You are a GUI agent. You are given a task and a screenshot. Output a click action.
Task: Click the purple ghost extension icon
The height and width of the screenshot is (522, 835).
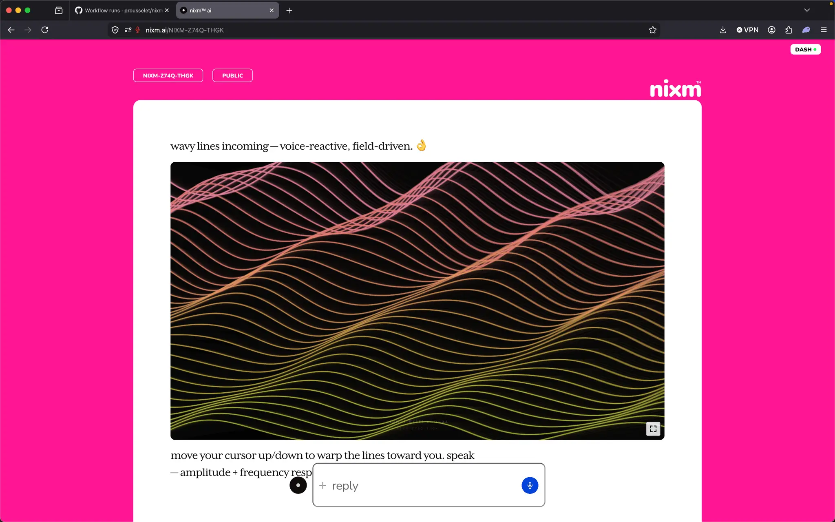(x=806, y=30)
